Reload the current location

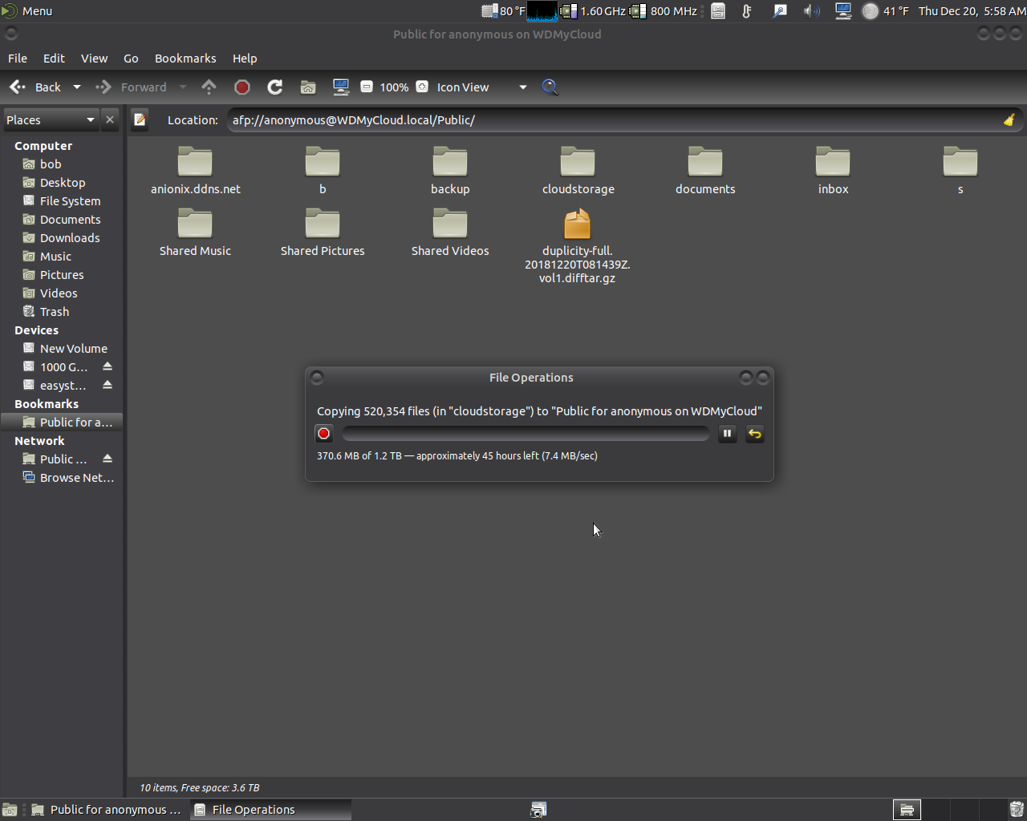pos(275,87)
